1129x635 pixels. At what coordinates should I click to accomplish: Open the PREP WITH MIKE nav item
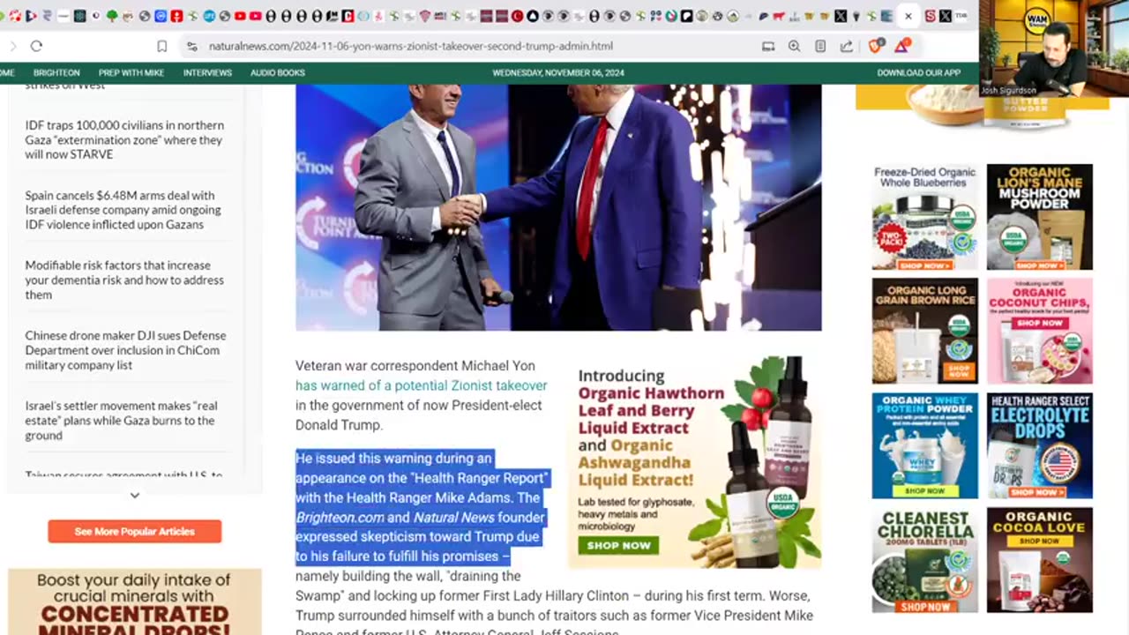point(131,73)
